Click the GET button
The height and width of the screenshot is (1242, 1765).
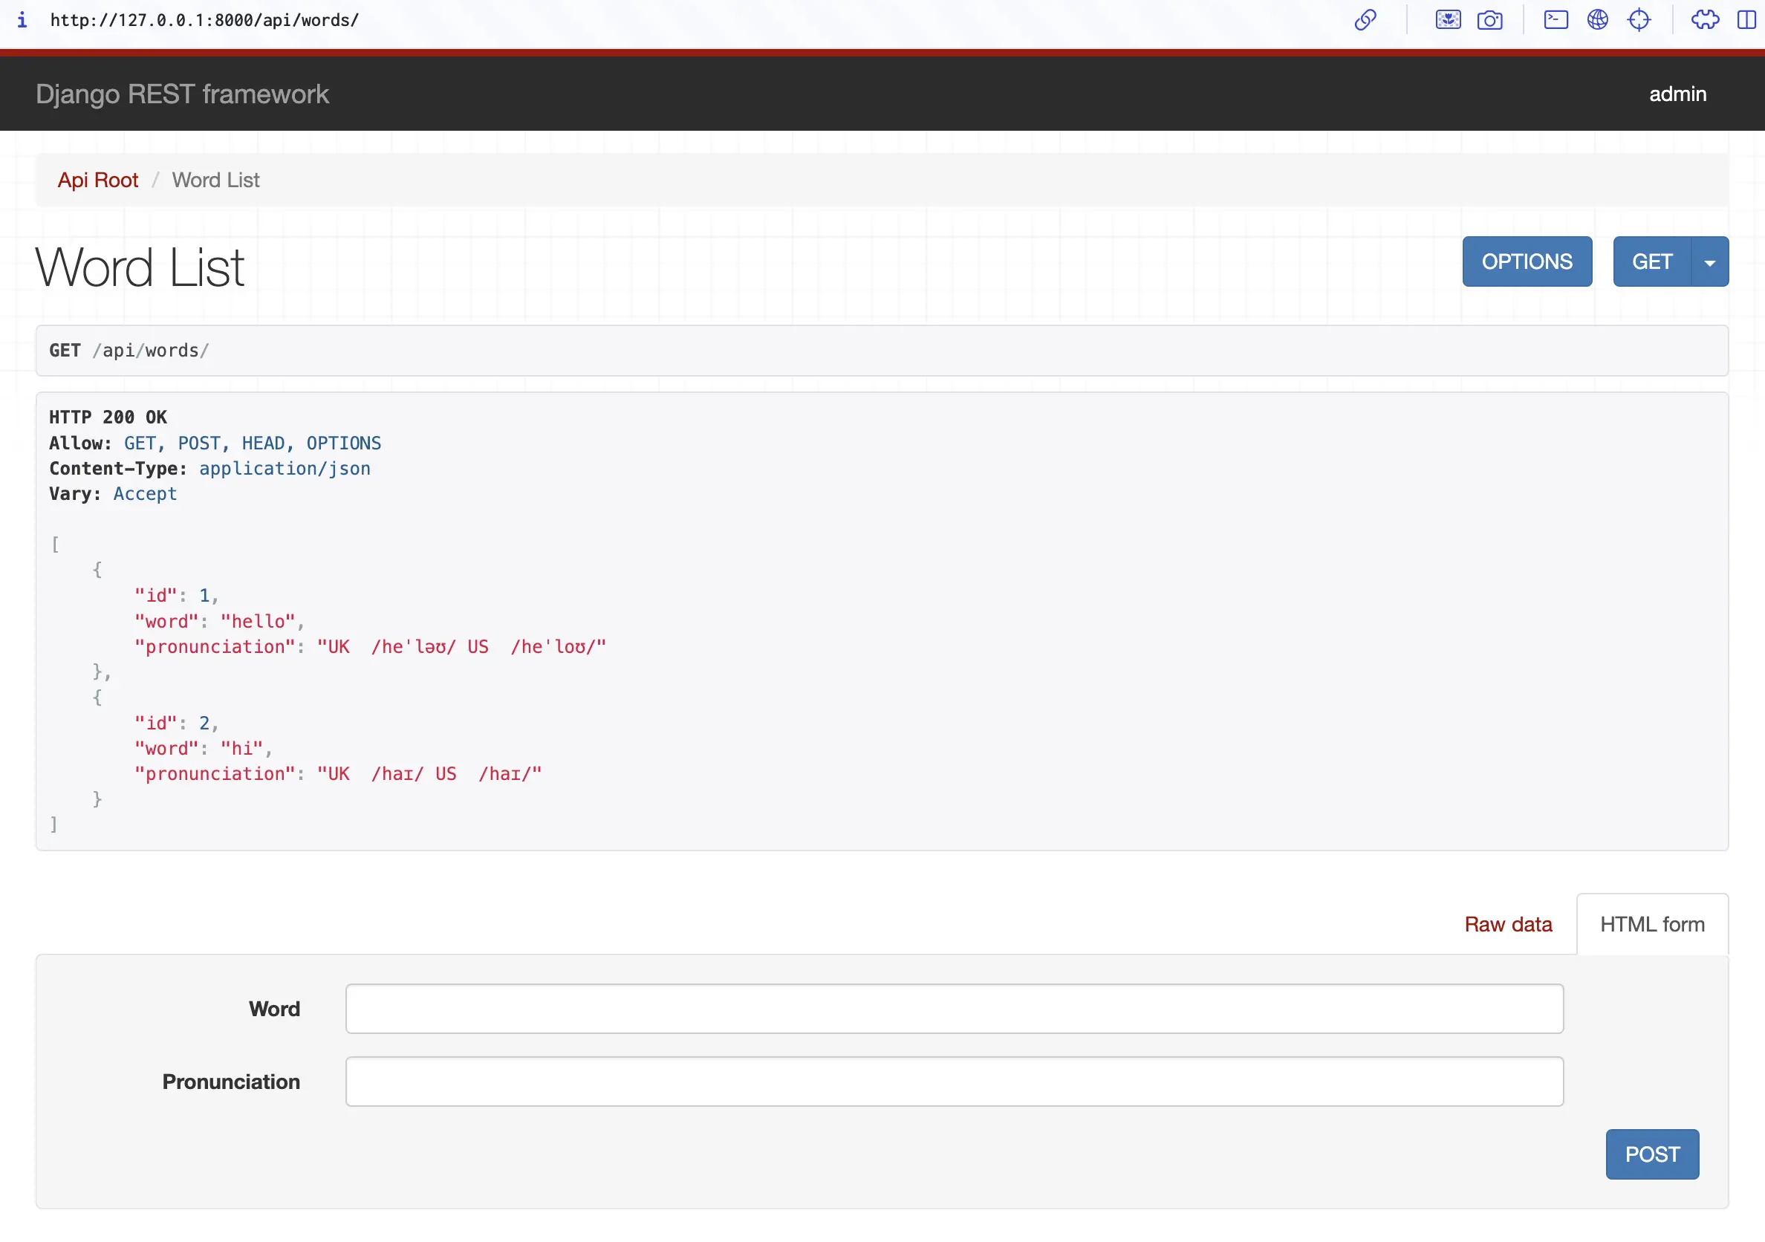click(x=1652, y=261)
